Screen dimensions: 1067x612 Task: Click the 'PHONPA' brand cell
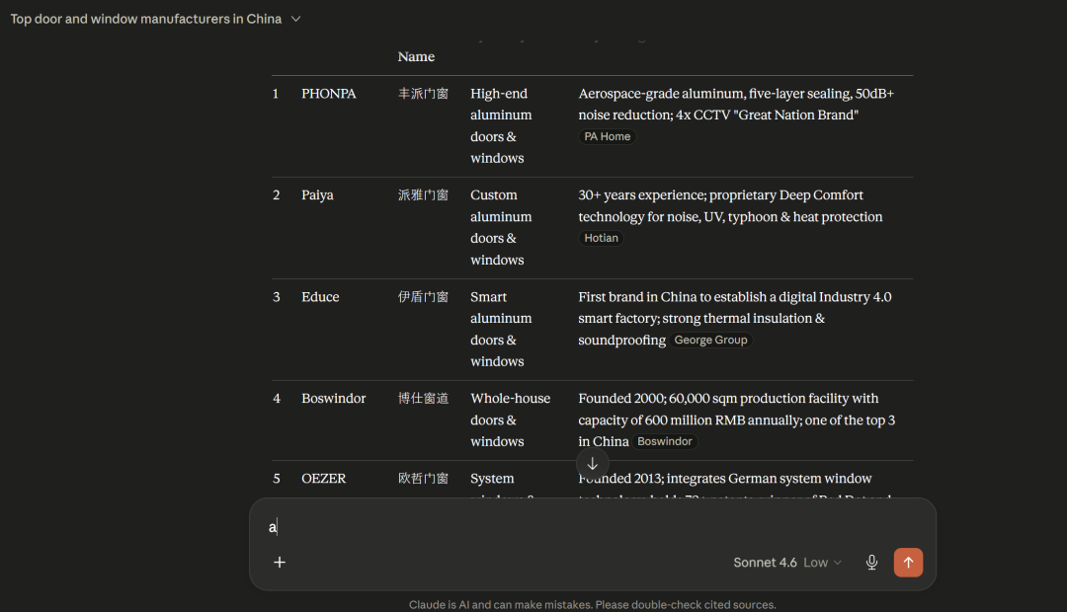329,94
